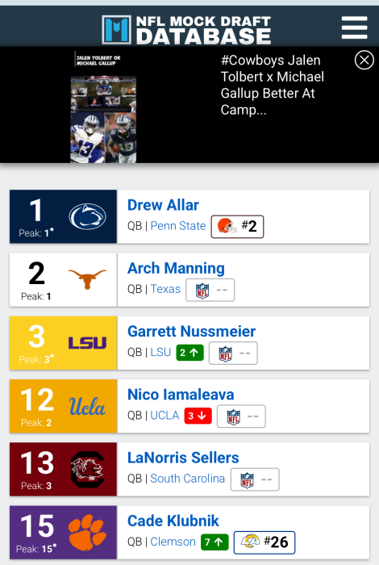Viewport: 379px width, 565px height.
Task: Click the Penn State Nittany Lions logo
Action: pyautogui.click(x=87, y=216)
